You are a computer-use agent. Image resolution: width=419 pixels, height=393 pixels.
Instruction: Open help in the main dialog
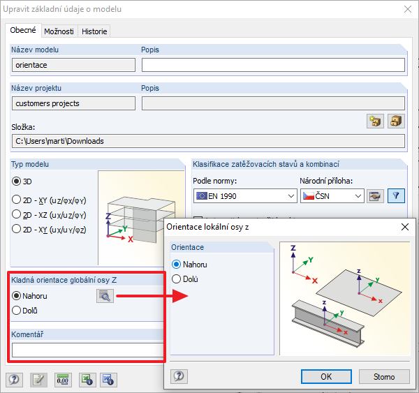point(14,380)
